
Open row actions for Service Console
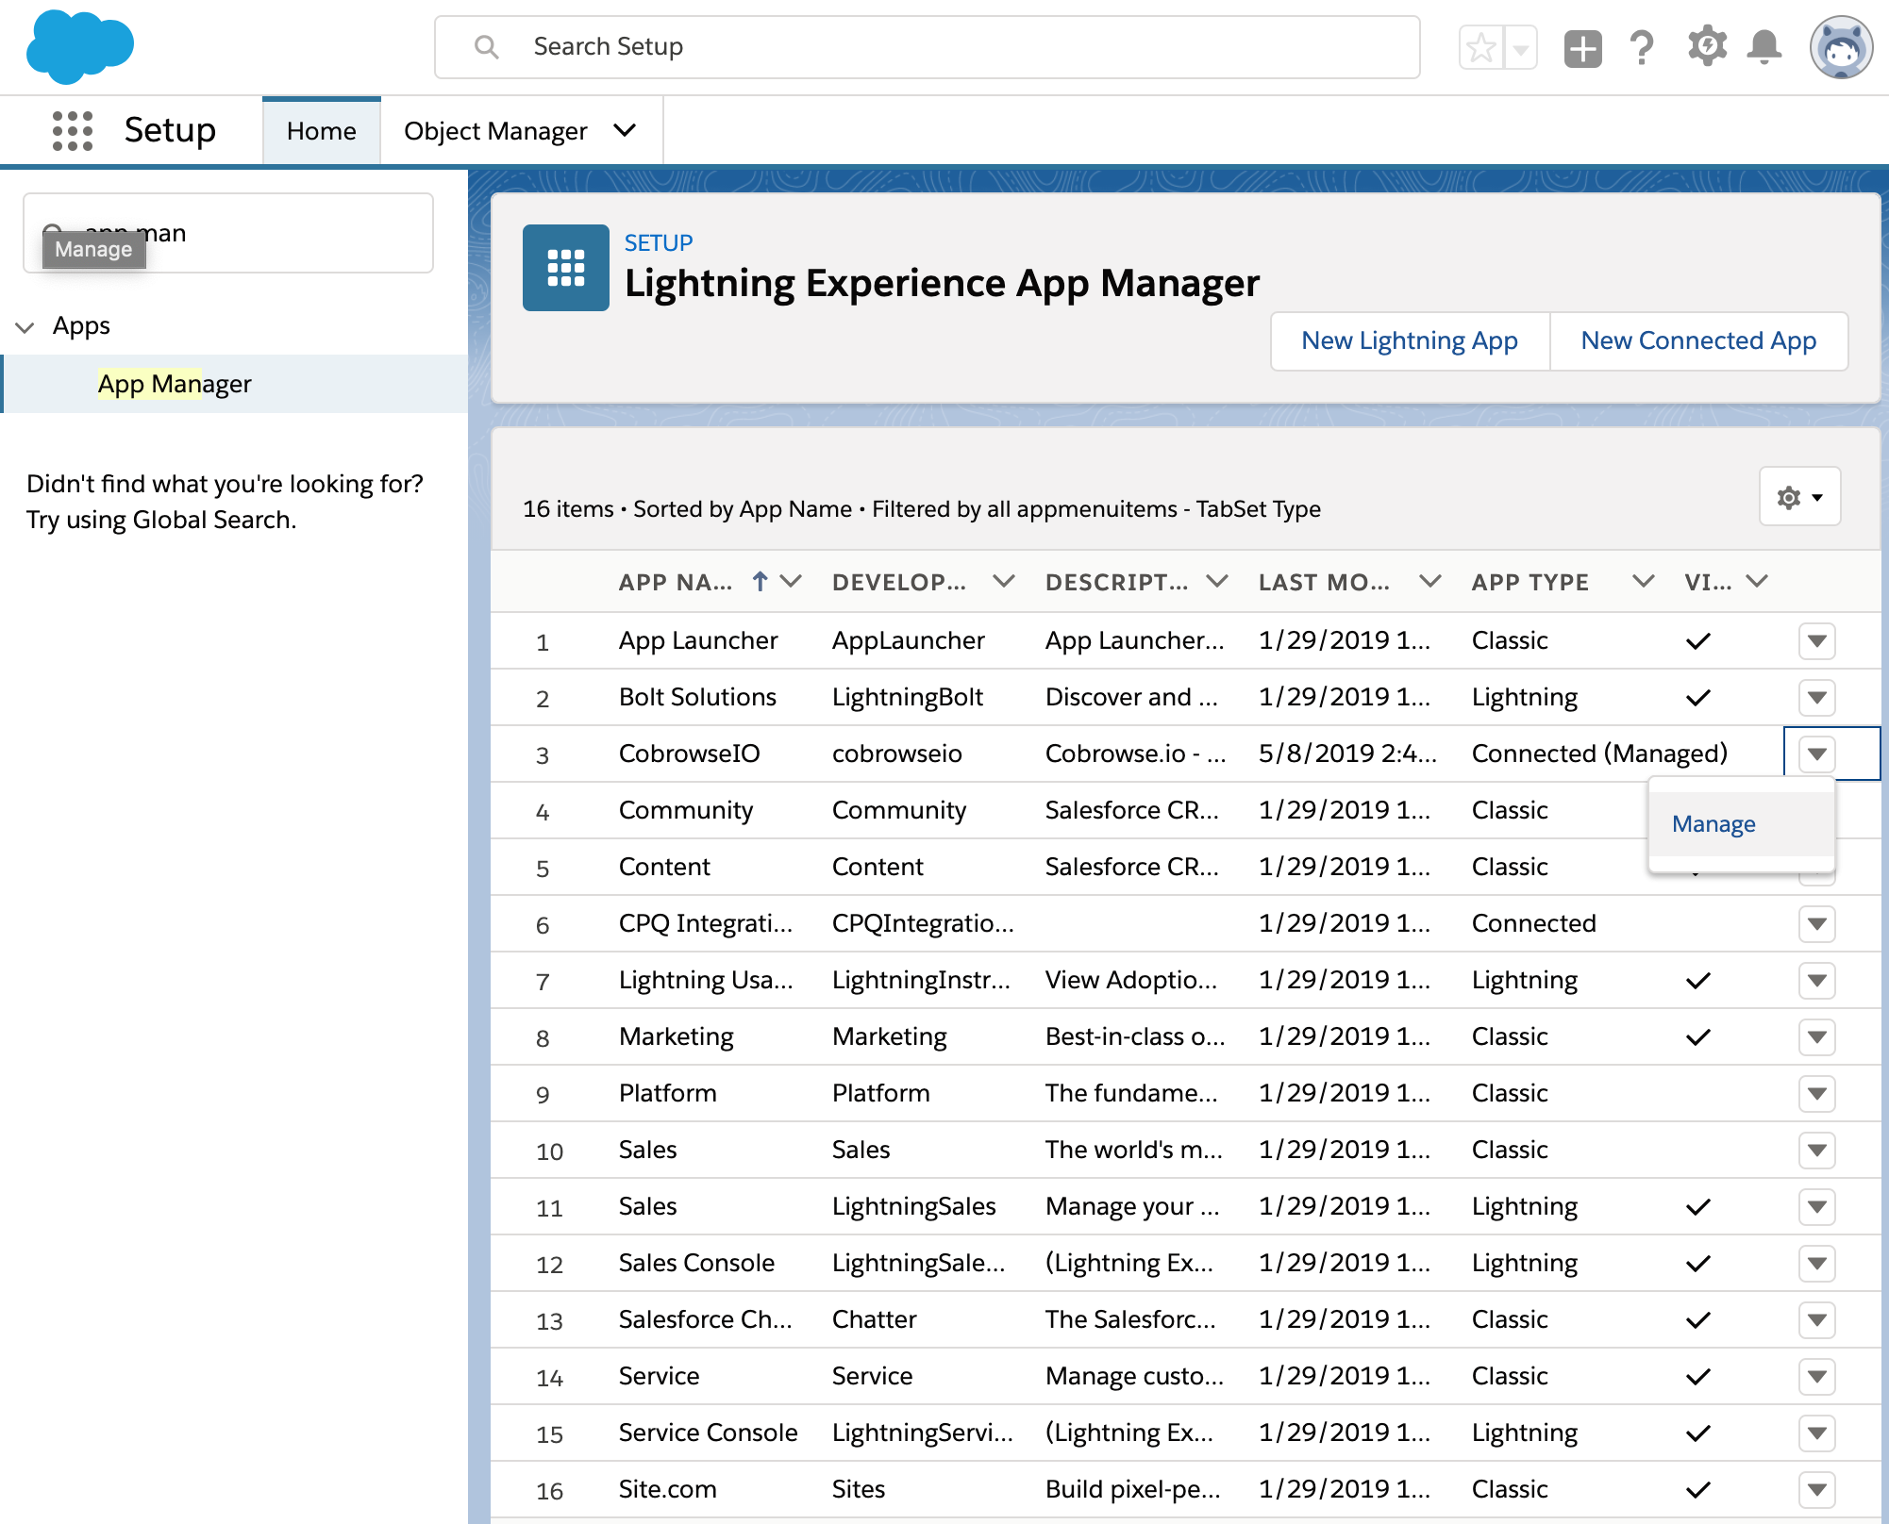[x=1817, y=1433]
